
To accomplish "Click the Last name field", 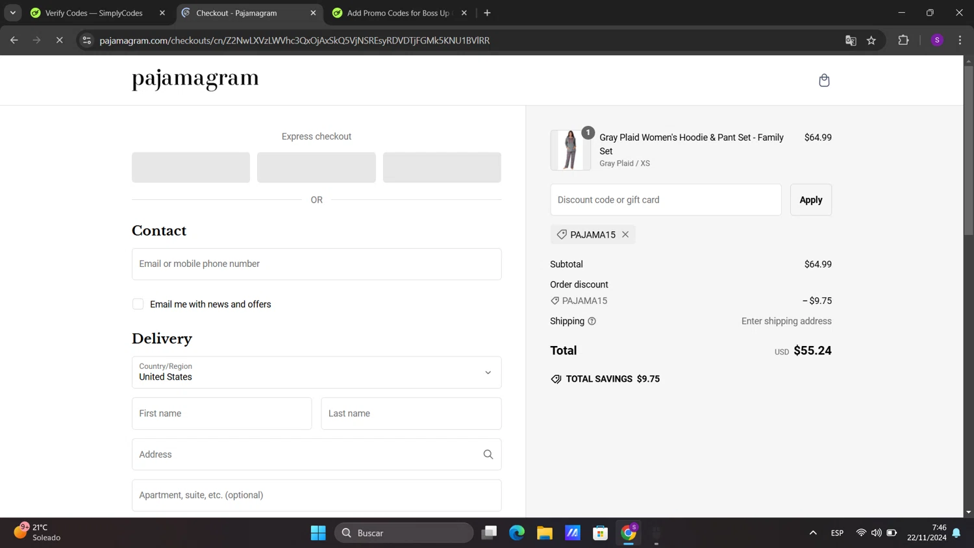I will pos(411,414).
